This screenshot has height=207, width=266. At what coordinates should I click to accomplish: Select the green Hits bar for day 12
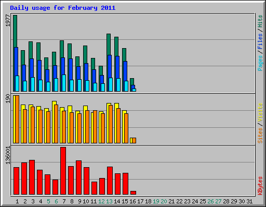coord(101,70)
